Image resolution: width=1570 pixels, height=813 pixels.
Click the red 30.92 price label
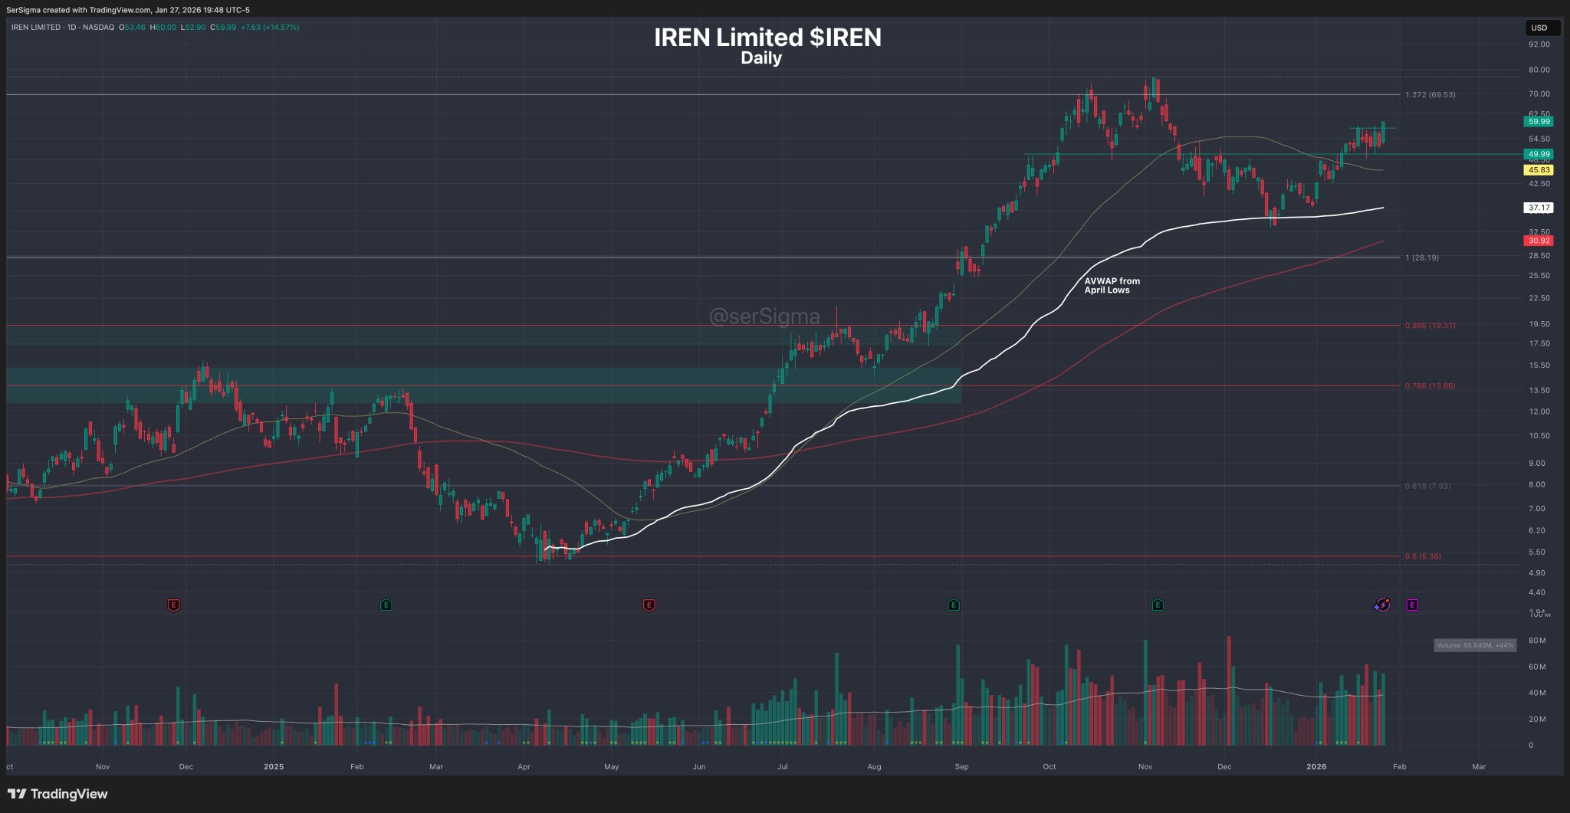(x=1539, y=241)
